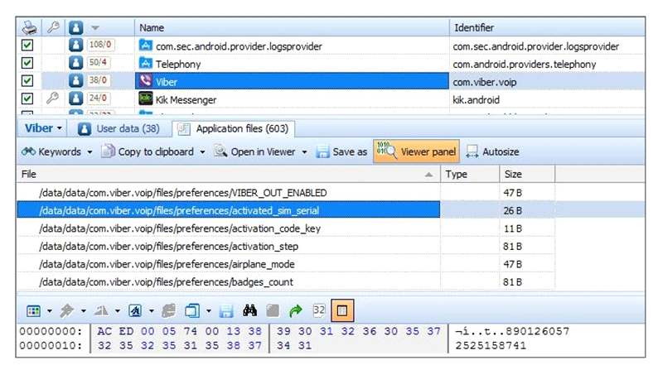The width and height of the screenshot is (653, 365).
Task: Uncheck the Viber row checkbox
Action: click(x=27, y=82)
